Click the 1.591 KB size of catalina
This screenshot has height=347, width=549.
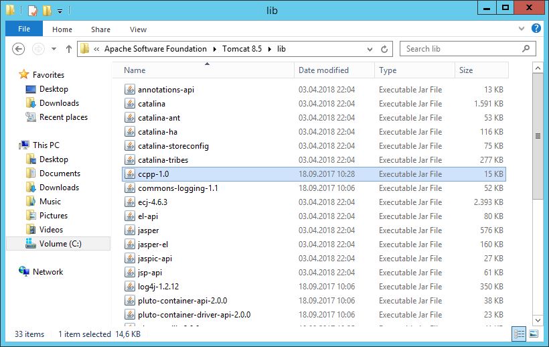click(x=489, y=104)
